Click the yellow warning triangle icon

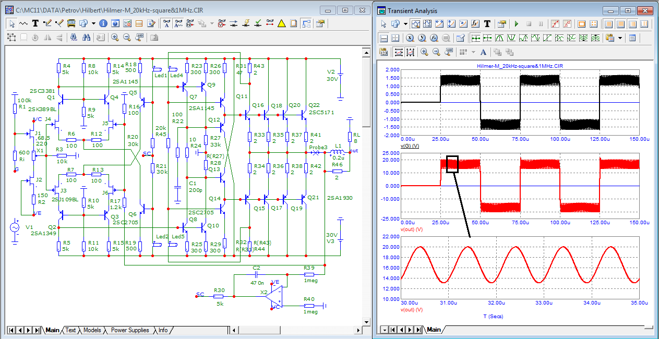[x=281, y=23]
